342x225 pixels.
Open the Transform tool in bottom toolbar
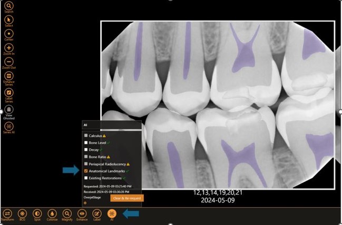(x=7, y=213)
